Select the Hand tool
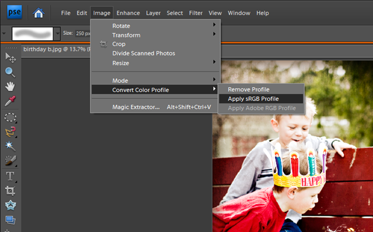 coord(10,87)
